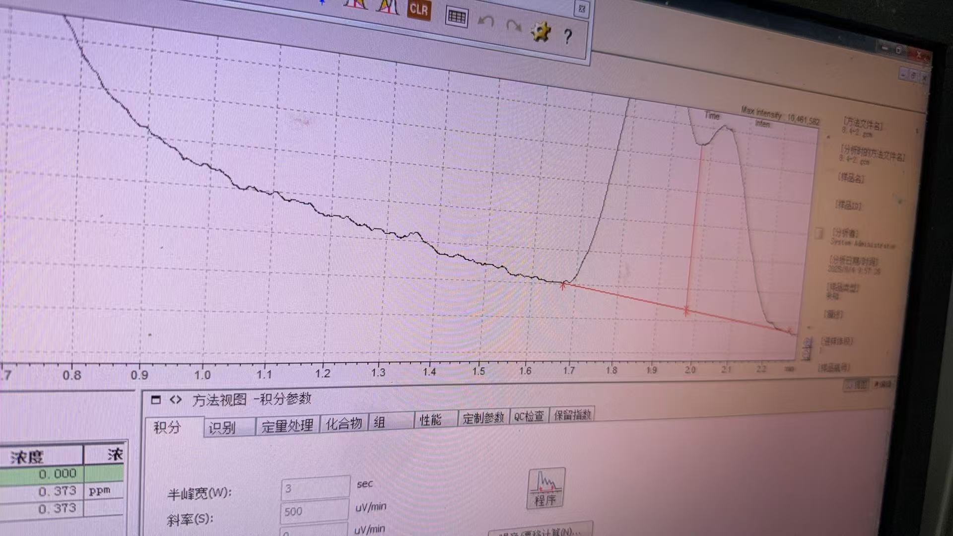The width and height of the screenshot is (953, 536).
Task: Click the 斜率(S) value field
Action: (314, 511)
